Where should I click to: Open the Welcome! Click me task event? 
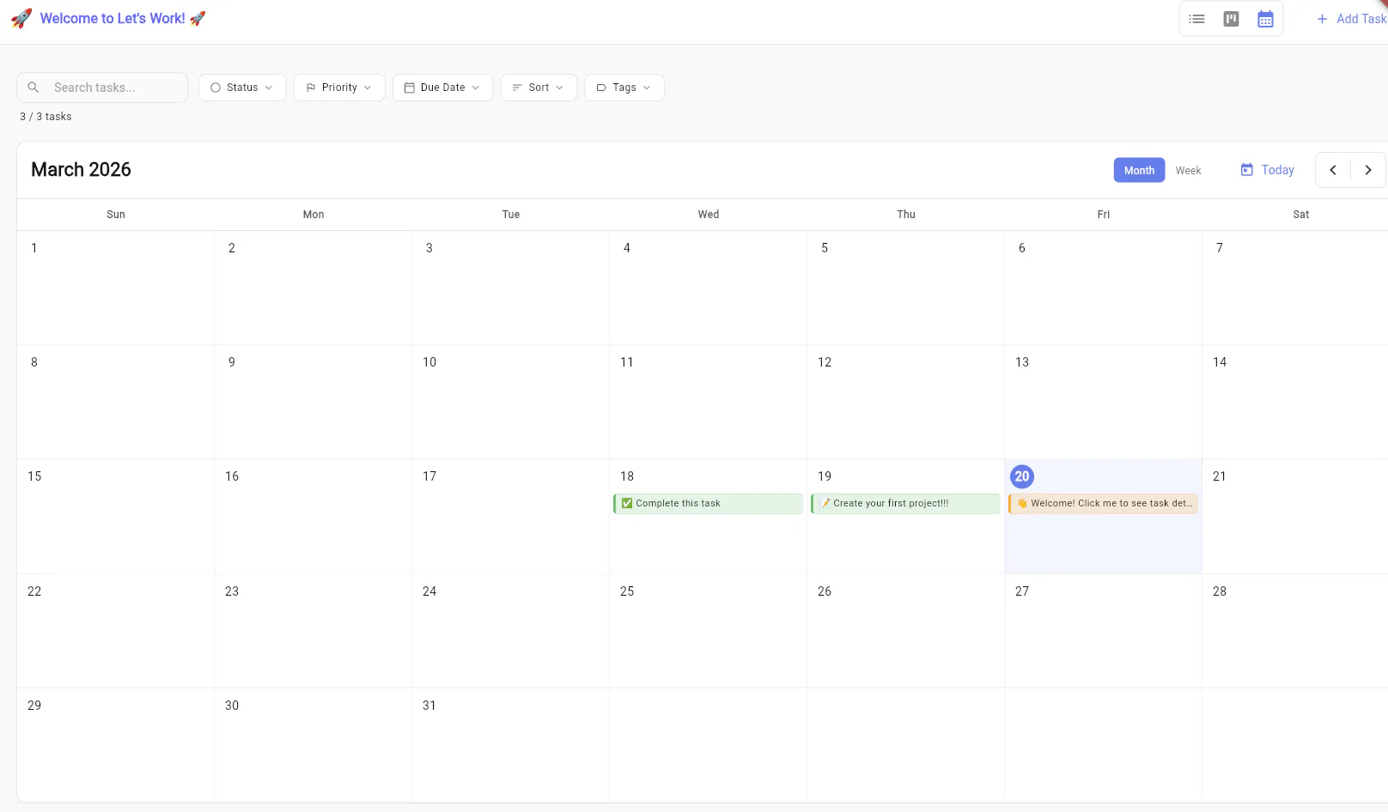point(1103,504)
